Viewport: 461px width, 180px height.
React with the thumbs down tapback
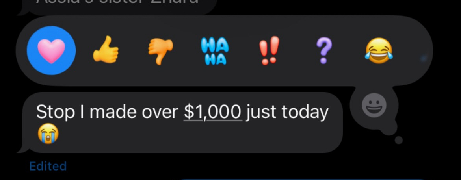click(160, 52)
